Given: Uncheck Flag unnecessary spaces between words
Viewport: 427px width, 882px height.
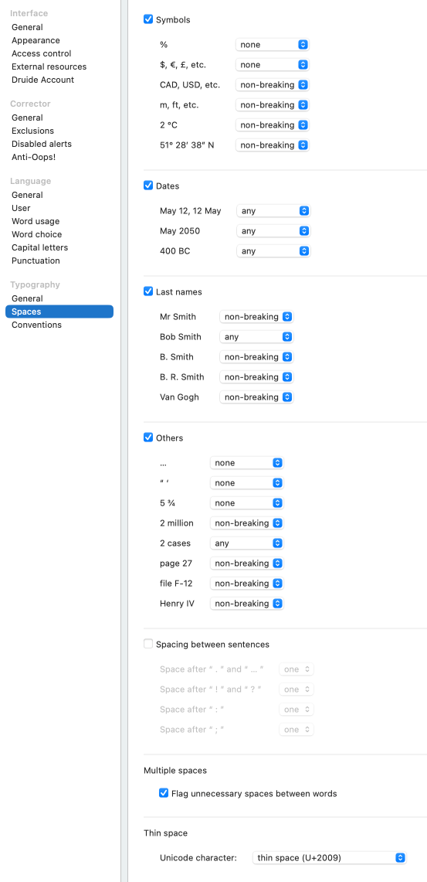Looking at the screenshot, I should click(x=164, y=793).
